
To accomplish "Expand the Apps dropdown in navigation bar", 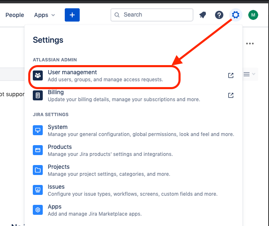I will [44, 15].
